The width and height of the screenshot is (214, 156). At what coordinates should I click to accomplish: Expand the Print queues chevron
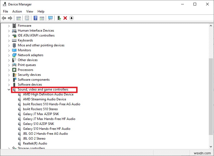click(x=9, y=65)
